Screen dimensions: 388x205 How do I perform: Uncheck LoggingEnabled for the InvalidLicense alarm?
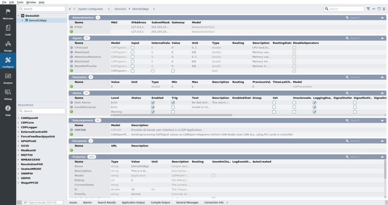coord(314,107)
